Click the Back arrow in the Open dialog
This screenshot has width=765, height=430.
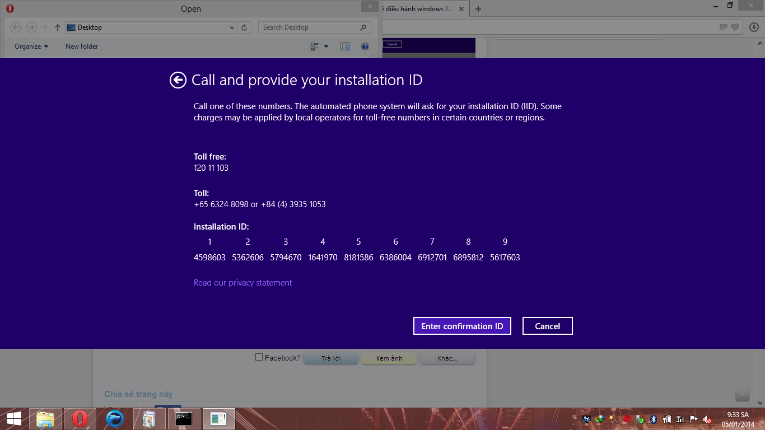point(16,27)
